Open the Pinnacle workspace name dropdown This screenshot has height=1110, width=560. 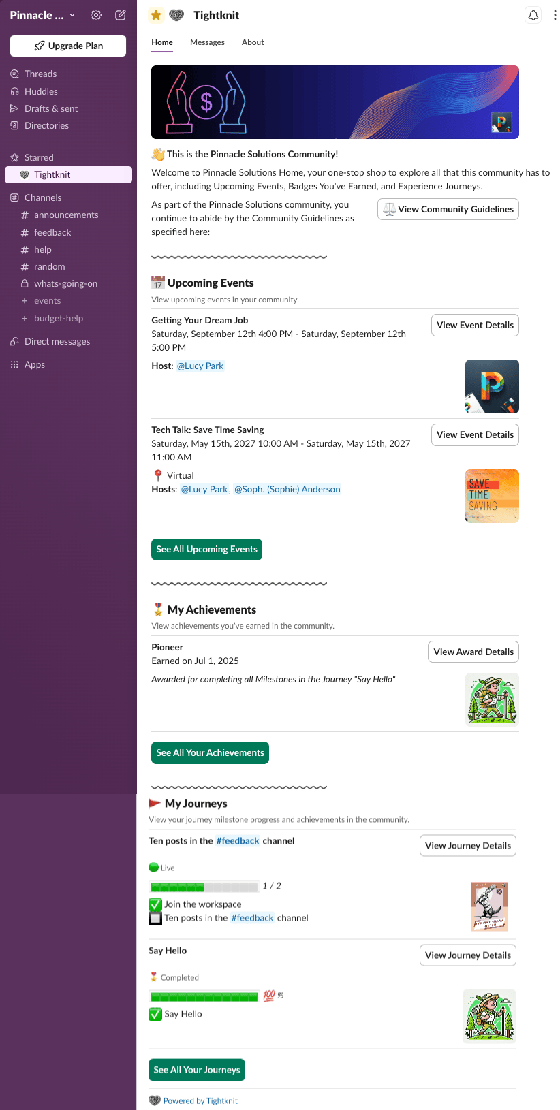[42, 15]
